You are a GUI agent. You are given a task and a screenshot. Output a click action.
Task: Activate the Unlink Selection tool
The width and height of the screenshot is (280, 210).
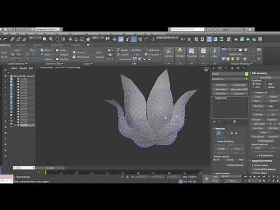[18, 40]
